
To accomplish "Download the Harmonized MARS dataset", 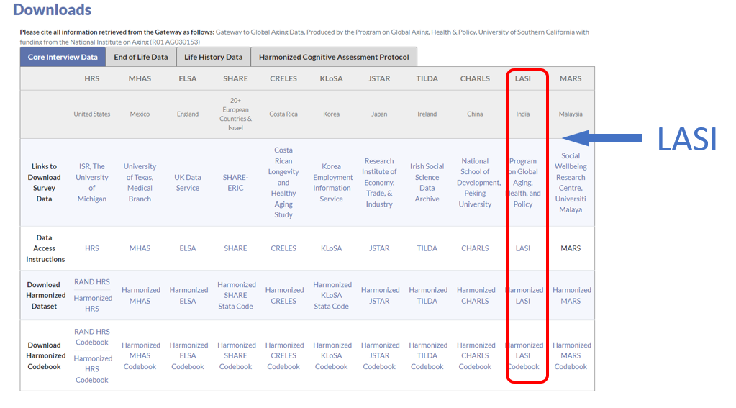I will click(572, 295).
